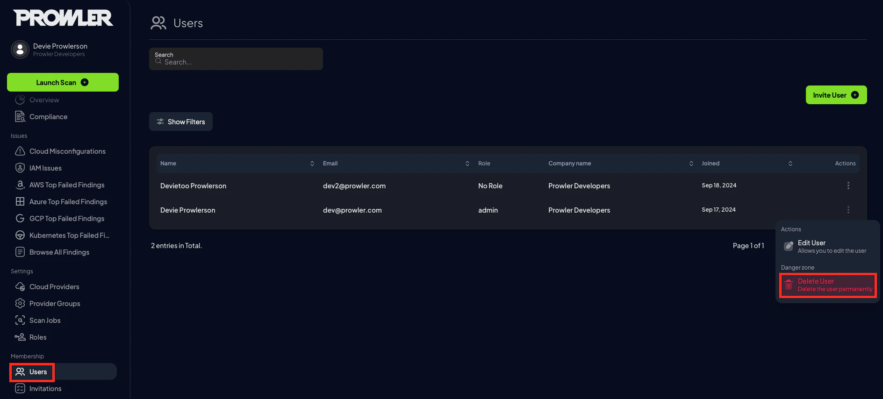Click the Provider Groups gear icon
This screenshot has height=399, width=883.
(x=20, y=303)
